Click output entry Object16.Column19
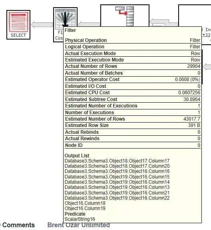The image size is (211, 230). click(x=85, y=208)
